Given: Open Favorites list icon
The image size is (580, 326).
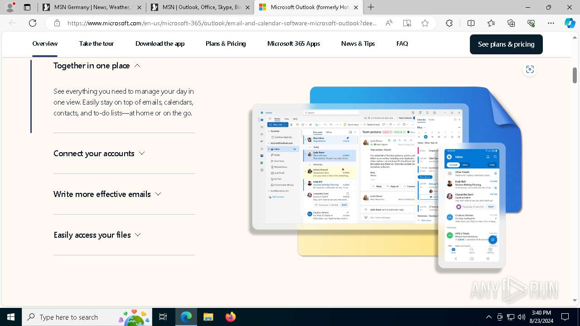Looking at the screenshot, I should (x=491, y=23).
